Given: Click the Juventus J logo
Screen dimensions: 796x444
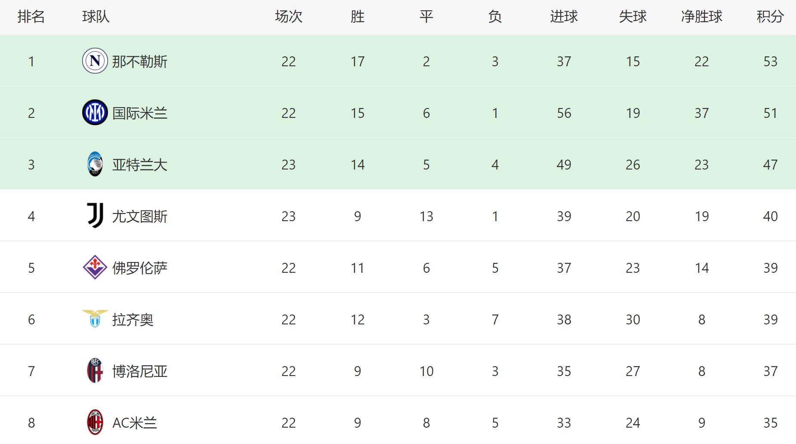Looking at the screenshot, I should pos(95,216).
